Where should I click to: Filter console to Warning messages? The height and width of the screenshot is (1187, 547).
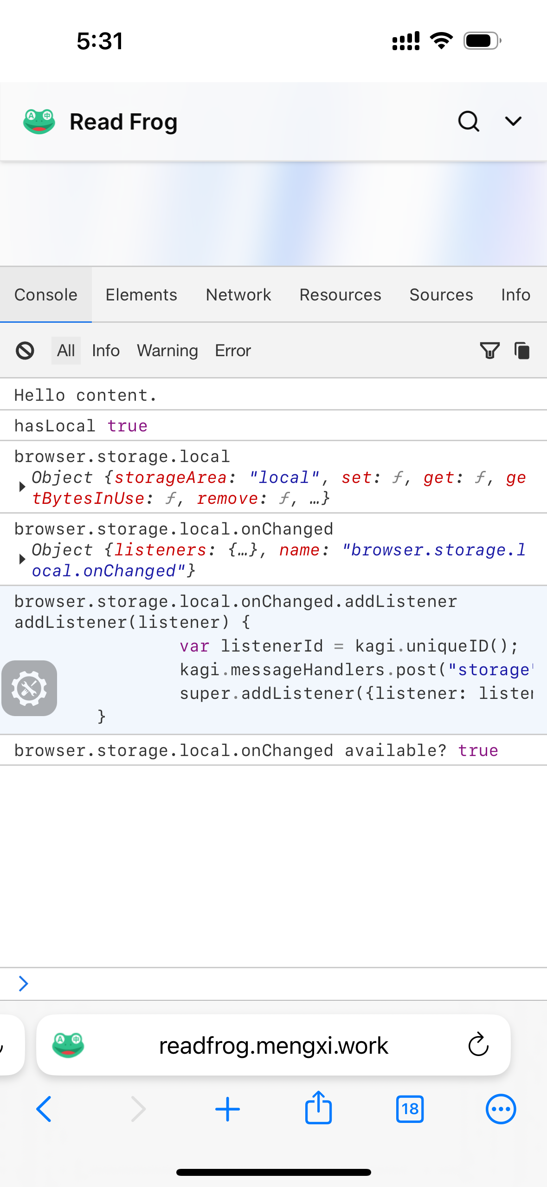[167, 351]
